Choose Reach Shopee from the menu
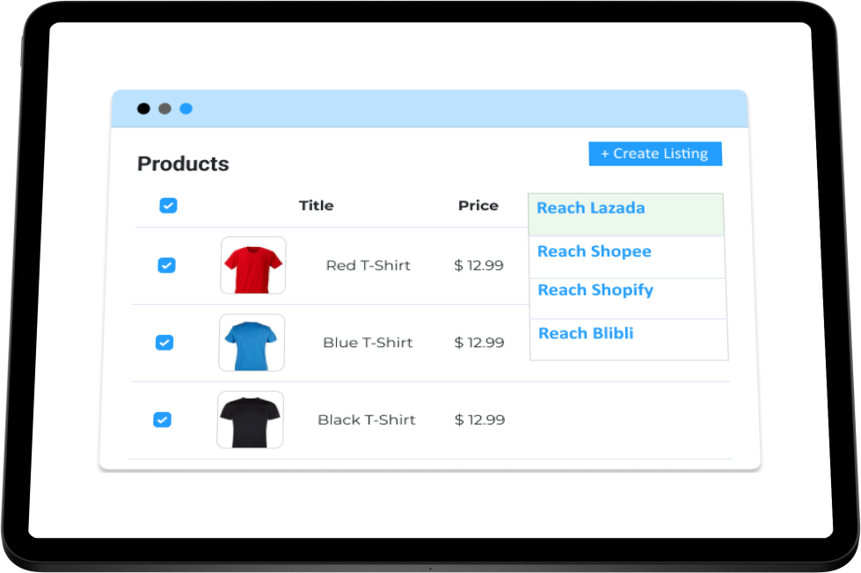 (x=627, y=257)
